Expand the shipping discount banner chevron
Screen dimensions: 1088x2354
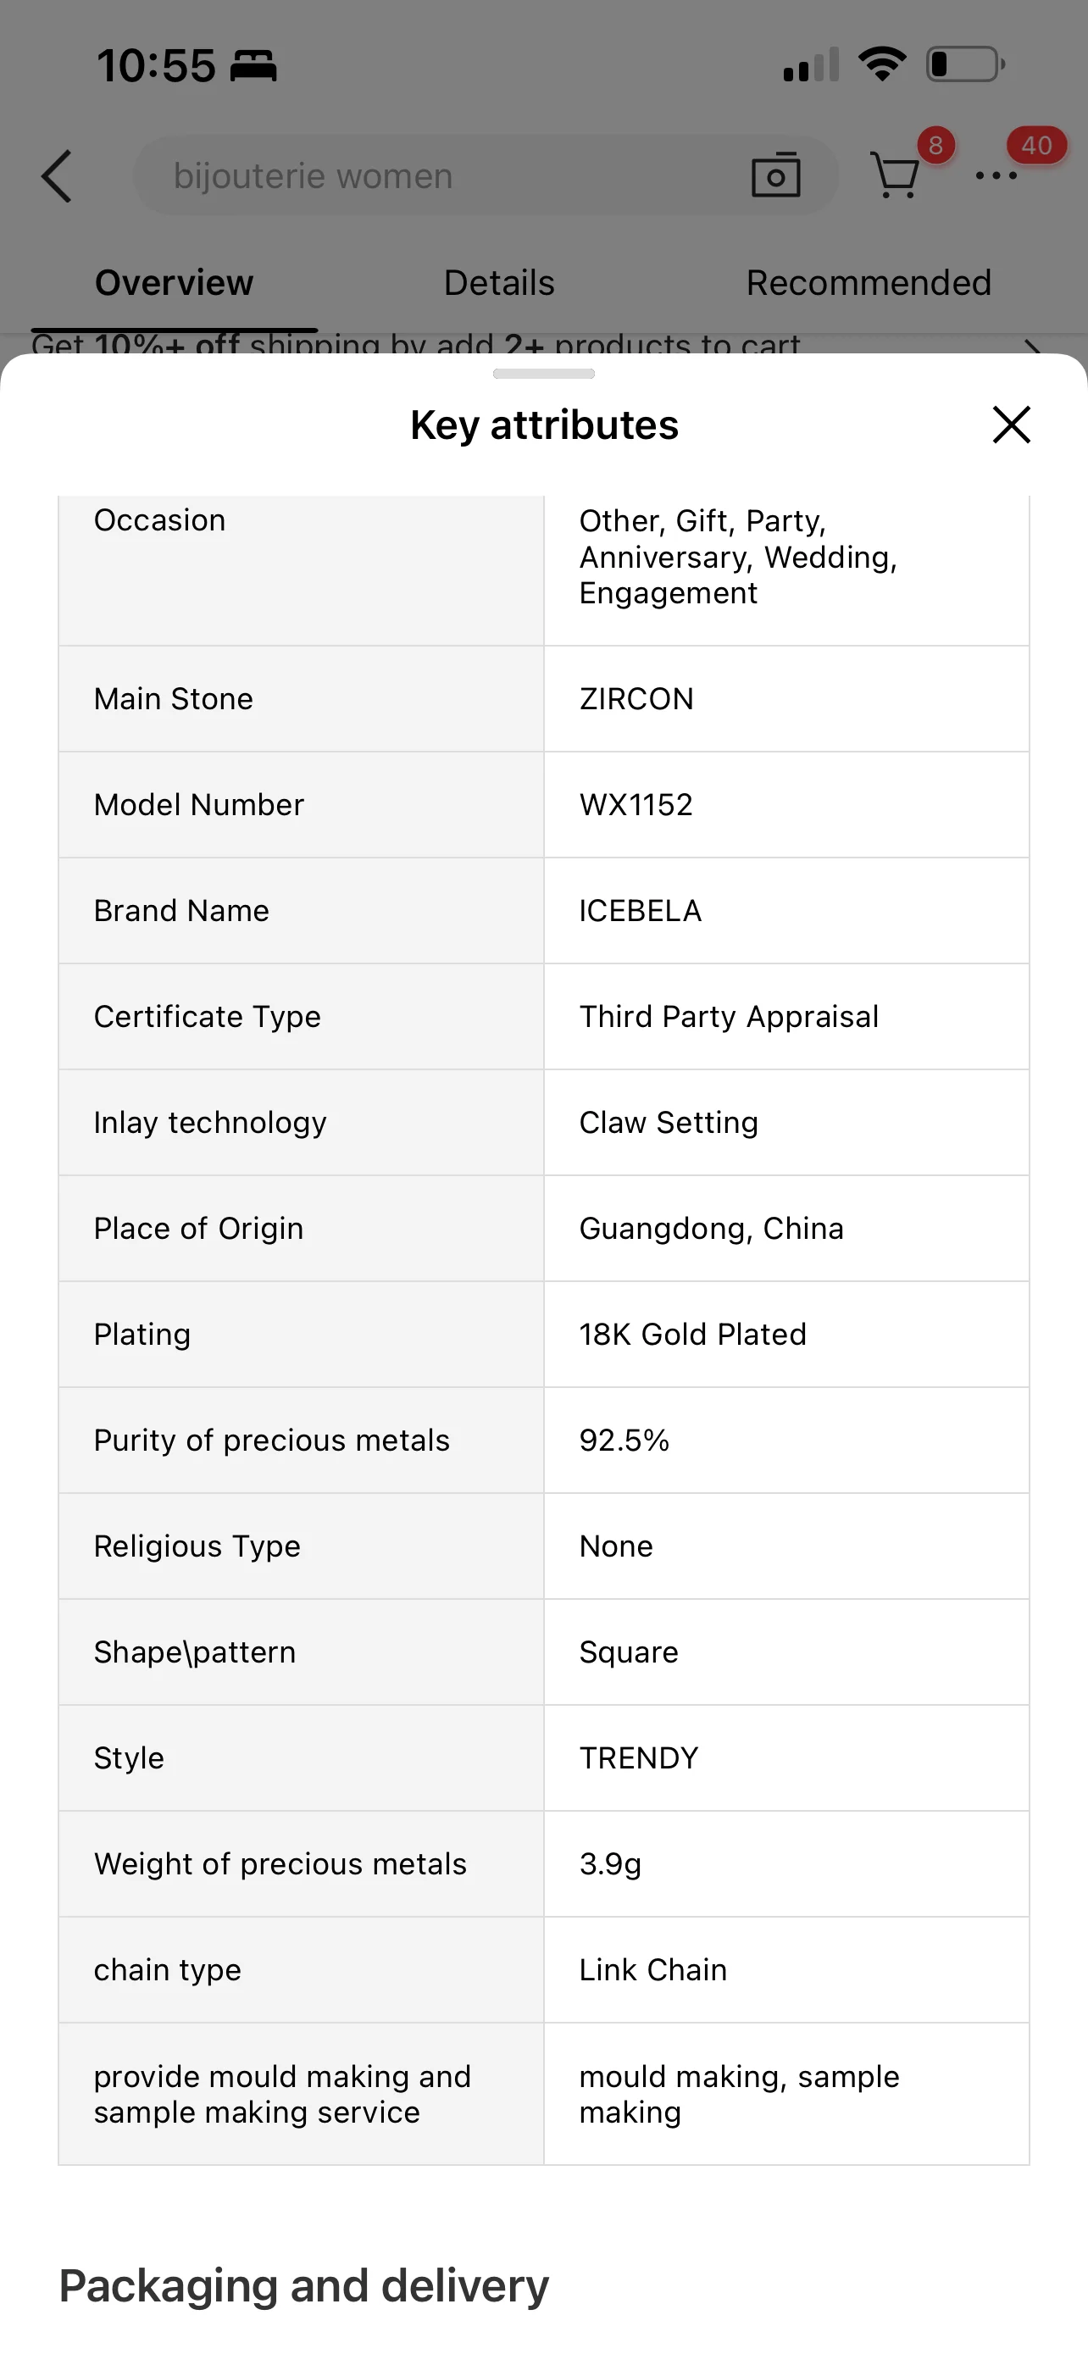(x=1032, y=347)
